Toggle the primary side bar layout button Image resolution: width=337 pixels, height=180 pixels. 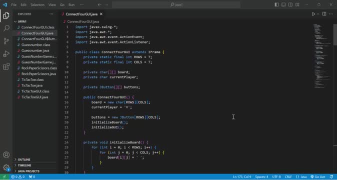pos(277,4)
